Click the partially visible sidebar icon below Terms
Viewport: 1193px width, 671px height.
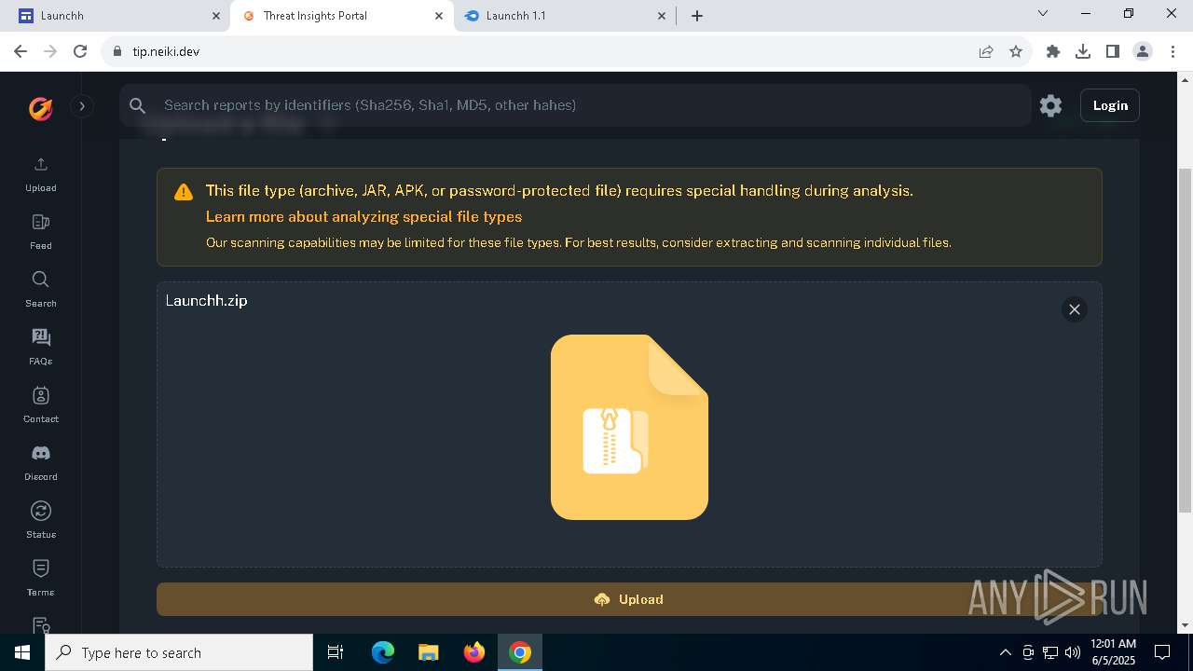40,625
